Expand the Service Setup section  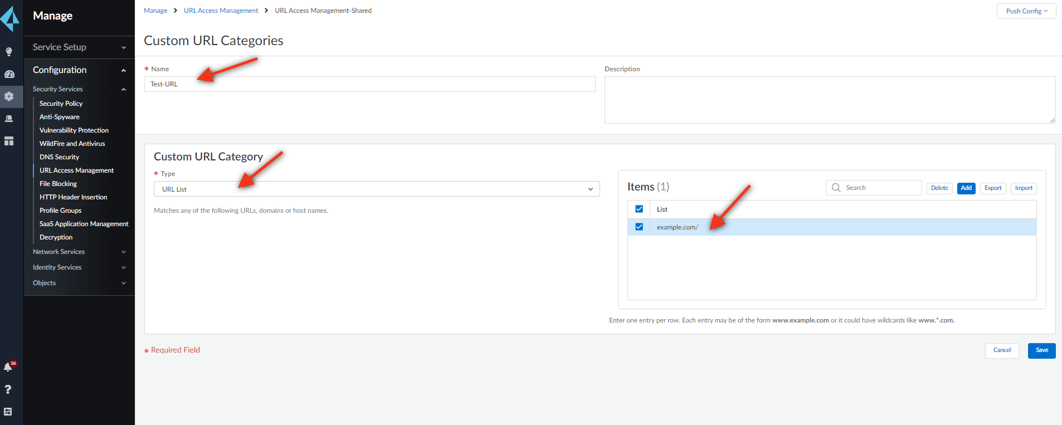(79, 47)
